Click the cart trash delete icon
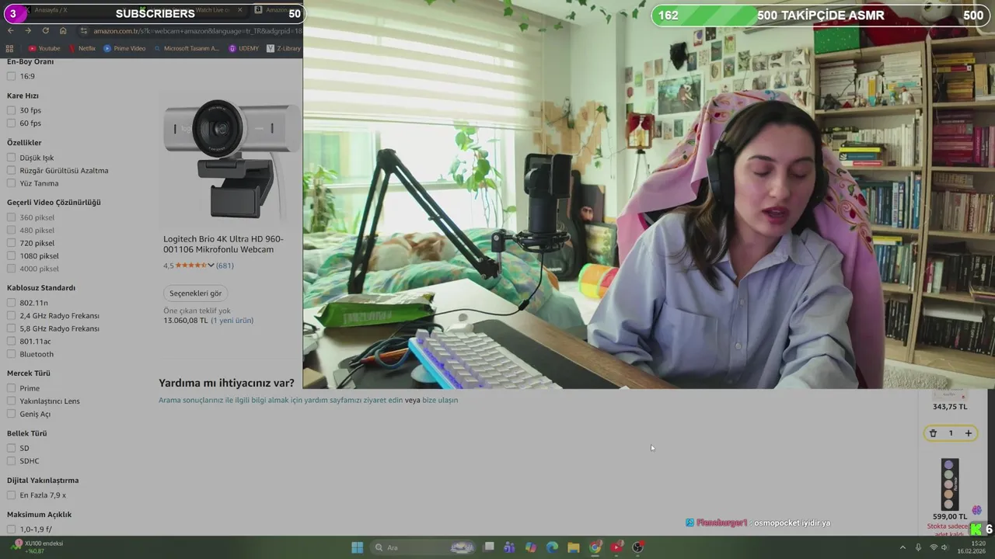The height and width of the screenshot is (559, 995). pyautogui.click(x=933, y=433)
